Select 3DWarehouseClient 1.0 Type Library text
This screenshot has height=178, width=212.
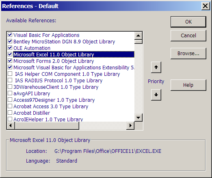pyautogui.click(x=56, y=87)
